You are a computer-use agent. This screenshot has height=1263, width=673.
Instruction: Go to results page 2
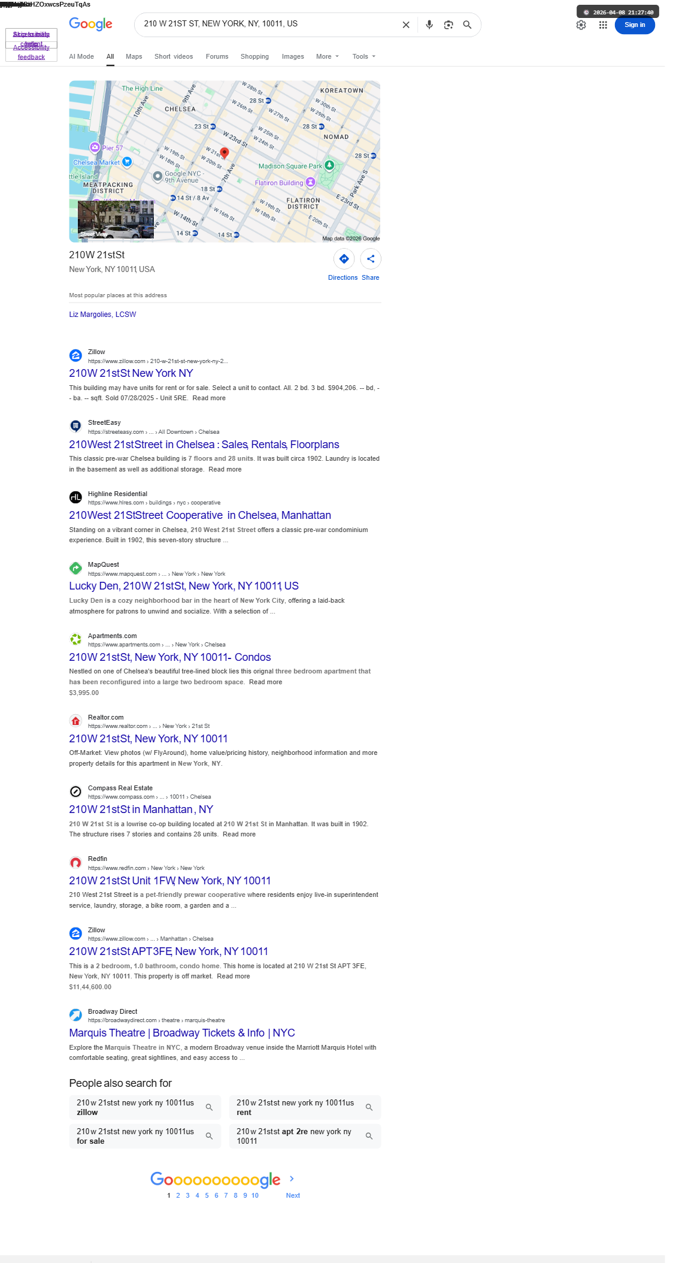pos(178,1195)
